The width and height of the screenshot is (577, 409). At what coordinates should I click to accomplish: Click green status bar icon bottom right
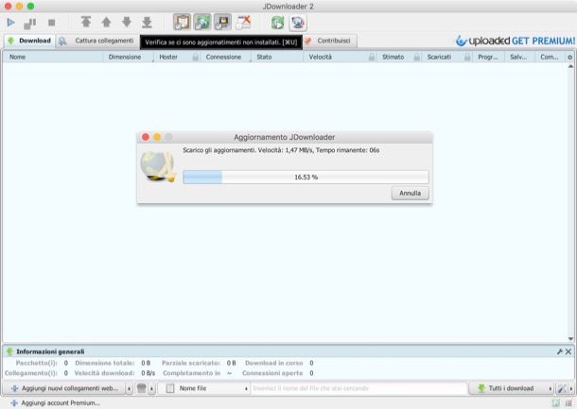pos(556,403)
